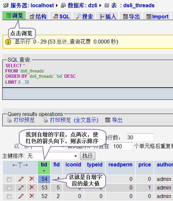Click 导出 link in Query results operations
173x201 pixels.
click(117, 120)
